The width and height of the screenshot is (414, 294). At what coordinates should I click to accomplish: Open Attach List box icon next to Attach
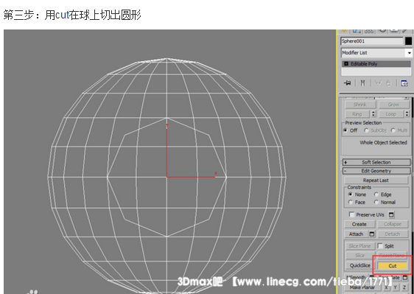(x=372, y=234)
